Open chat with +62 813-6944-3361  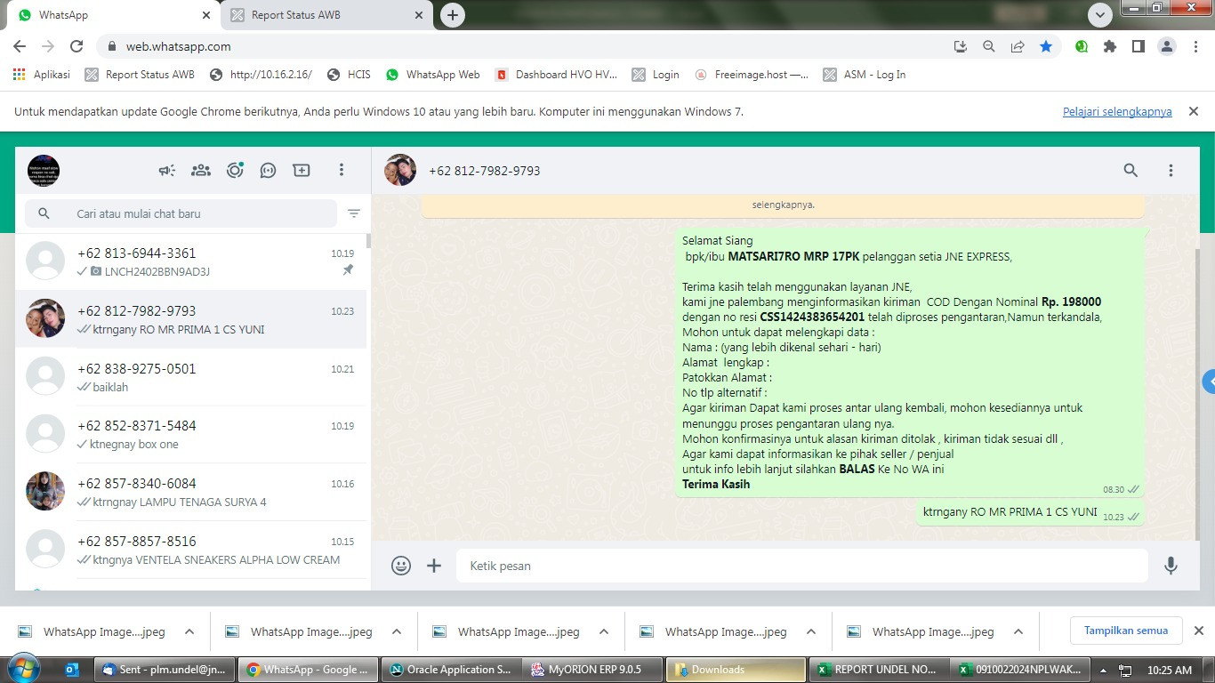[x=190, y=261]
